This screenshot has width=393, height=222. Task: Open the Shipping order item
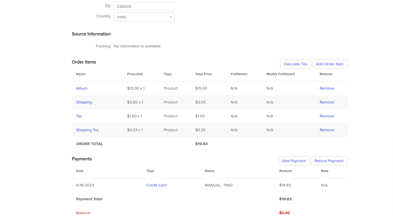[x=84, y=102]
